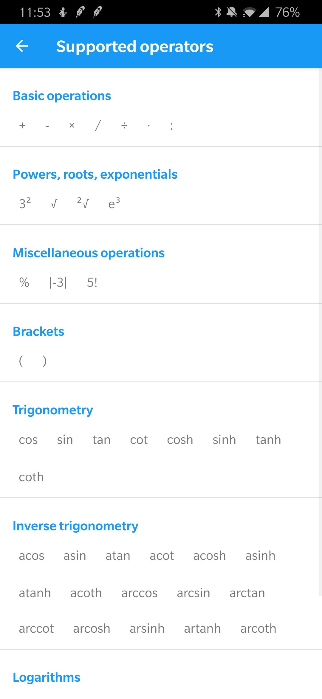This screenshot has height=699, width=322.
Task: Tap the Powers, roots, exponentials heading
Action: [95, 174]
